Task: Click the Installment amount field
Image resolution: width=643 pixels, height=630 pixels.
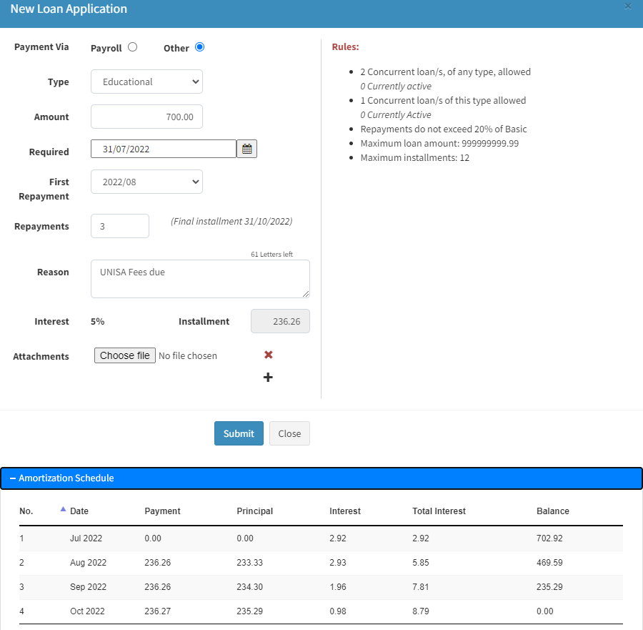Action: tap(280, 321)
